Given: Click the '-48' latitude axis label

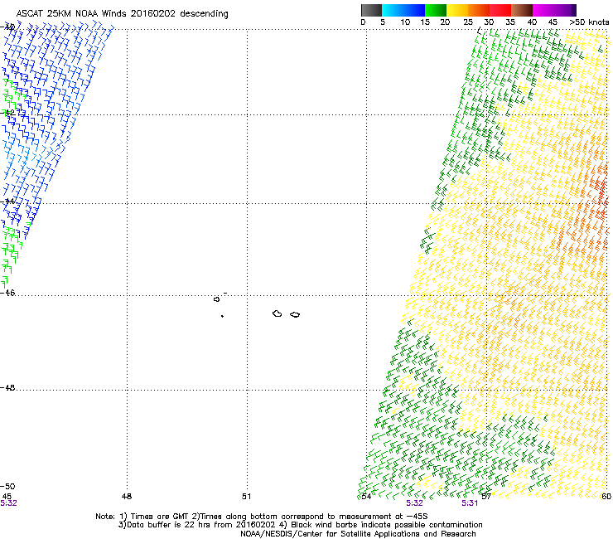Looking at the screenshot, I should [7, 387].
